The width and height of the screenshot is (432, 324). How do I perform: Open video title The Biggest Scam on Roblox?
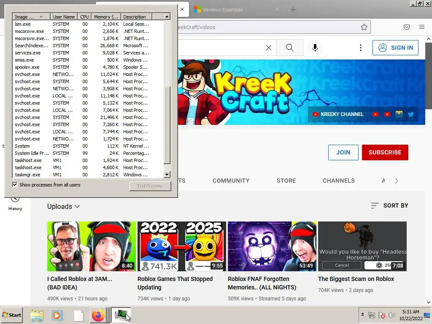coord(356,279)
